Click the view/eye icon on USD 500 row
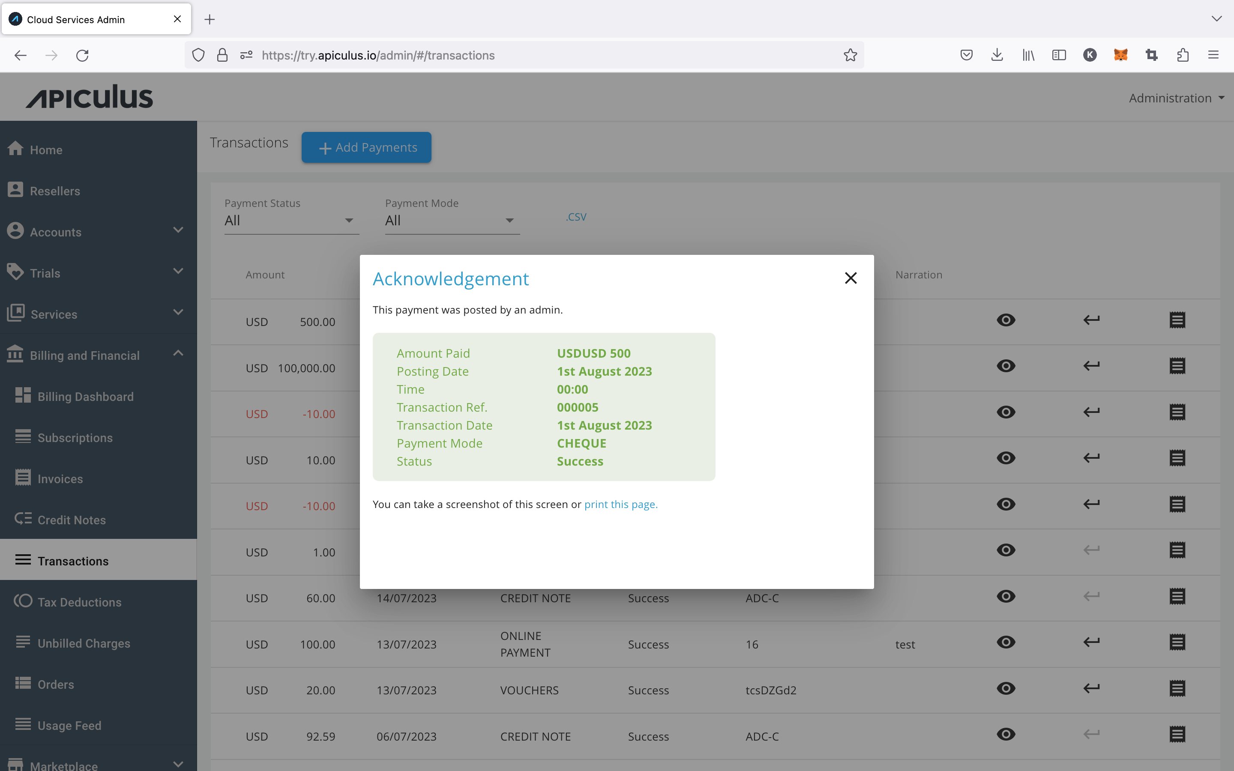The height and width of the screenshot is (771, 1234). pyautogui.click(x=1006, y=320)
